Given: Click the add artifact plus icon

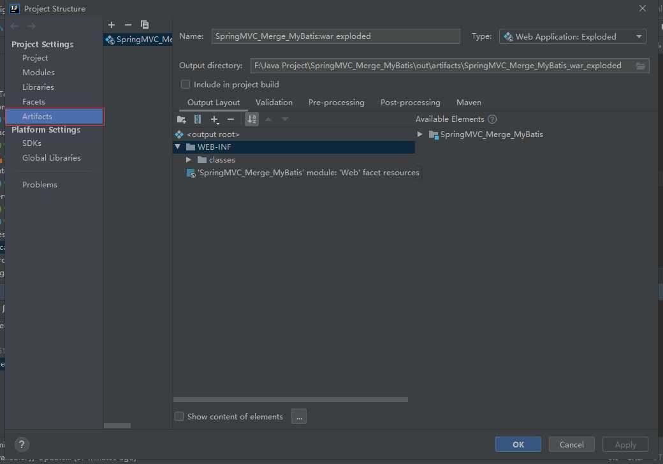Looking at the screenshot, I should click(112, 25).
